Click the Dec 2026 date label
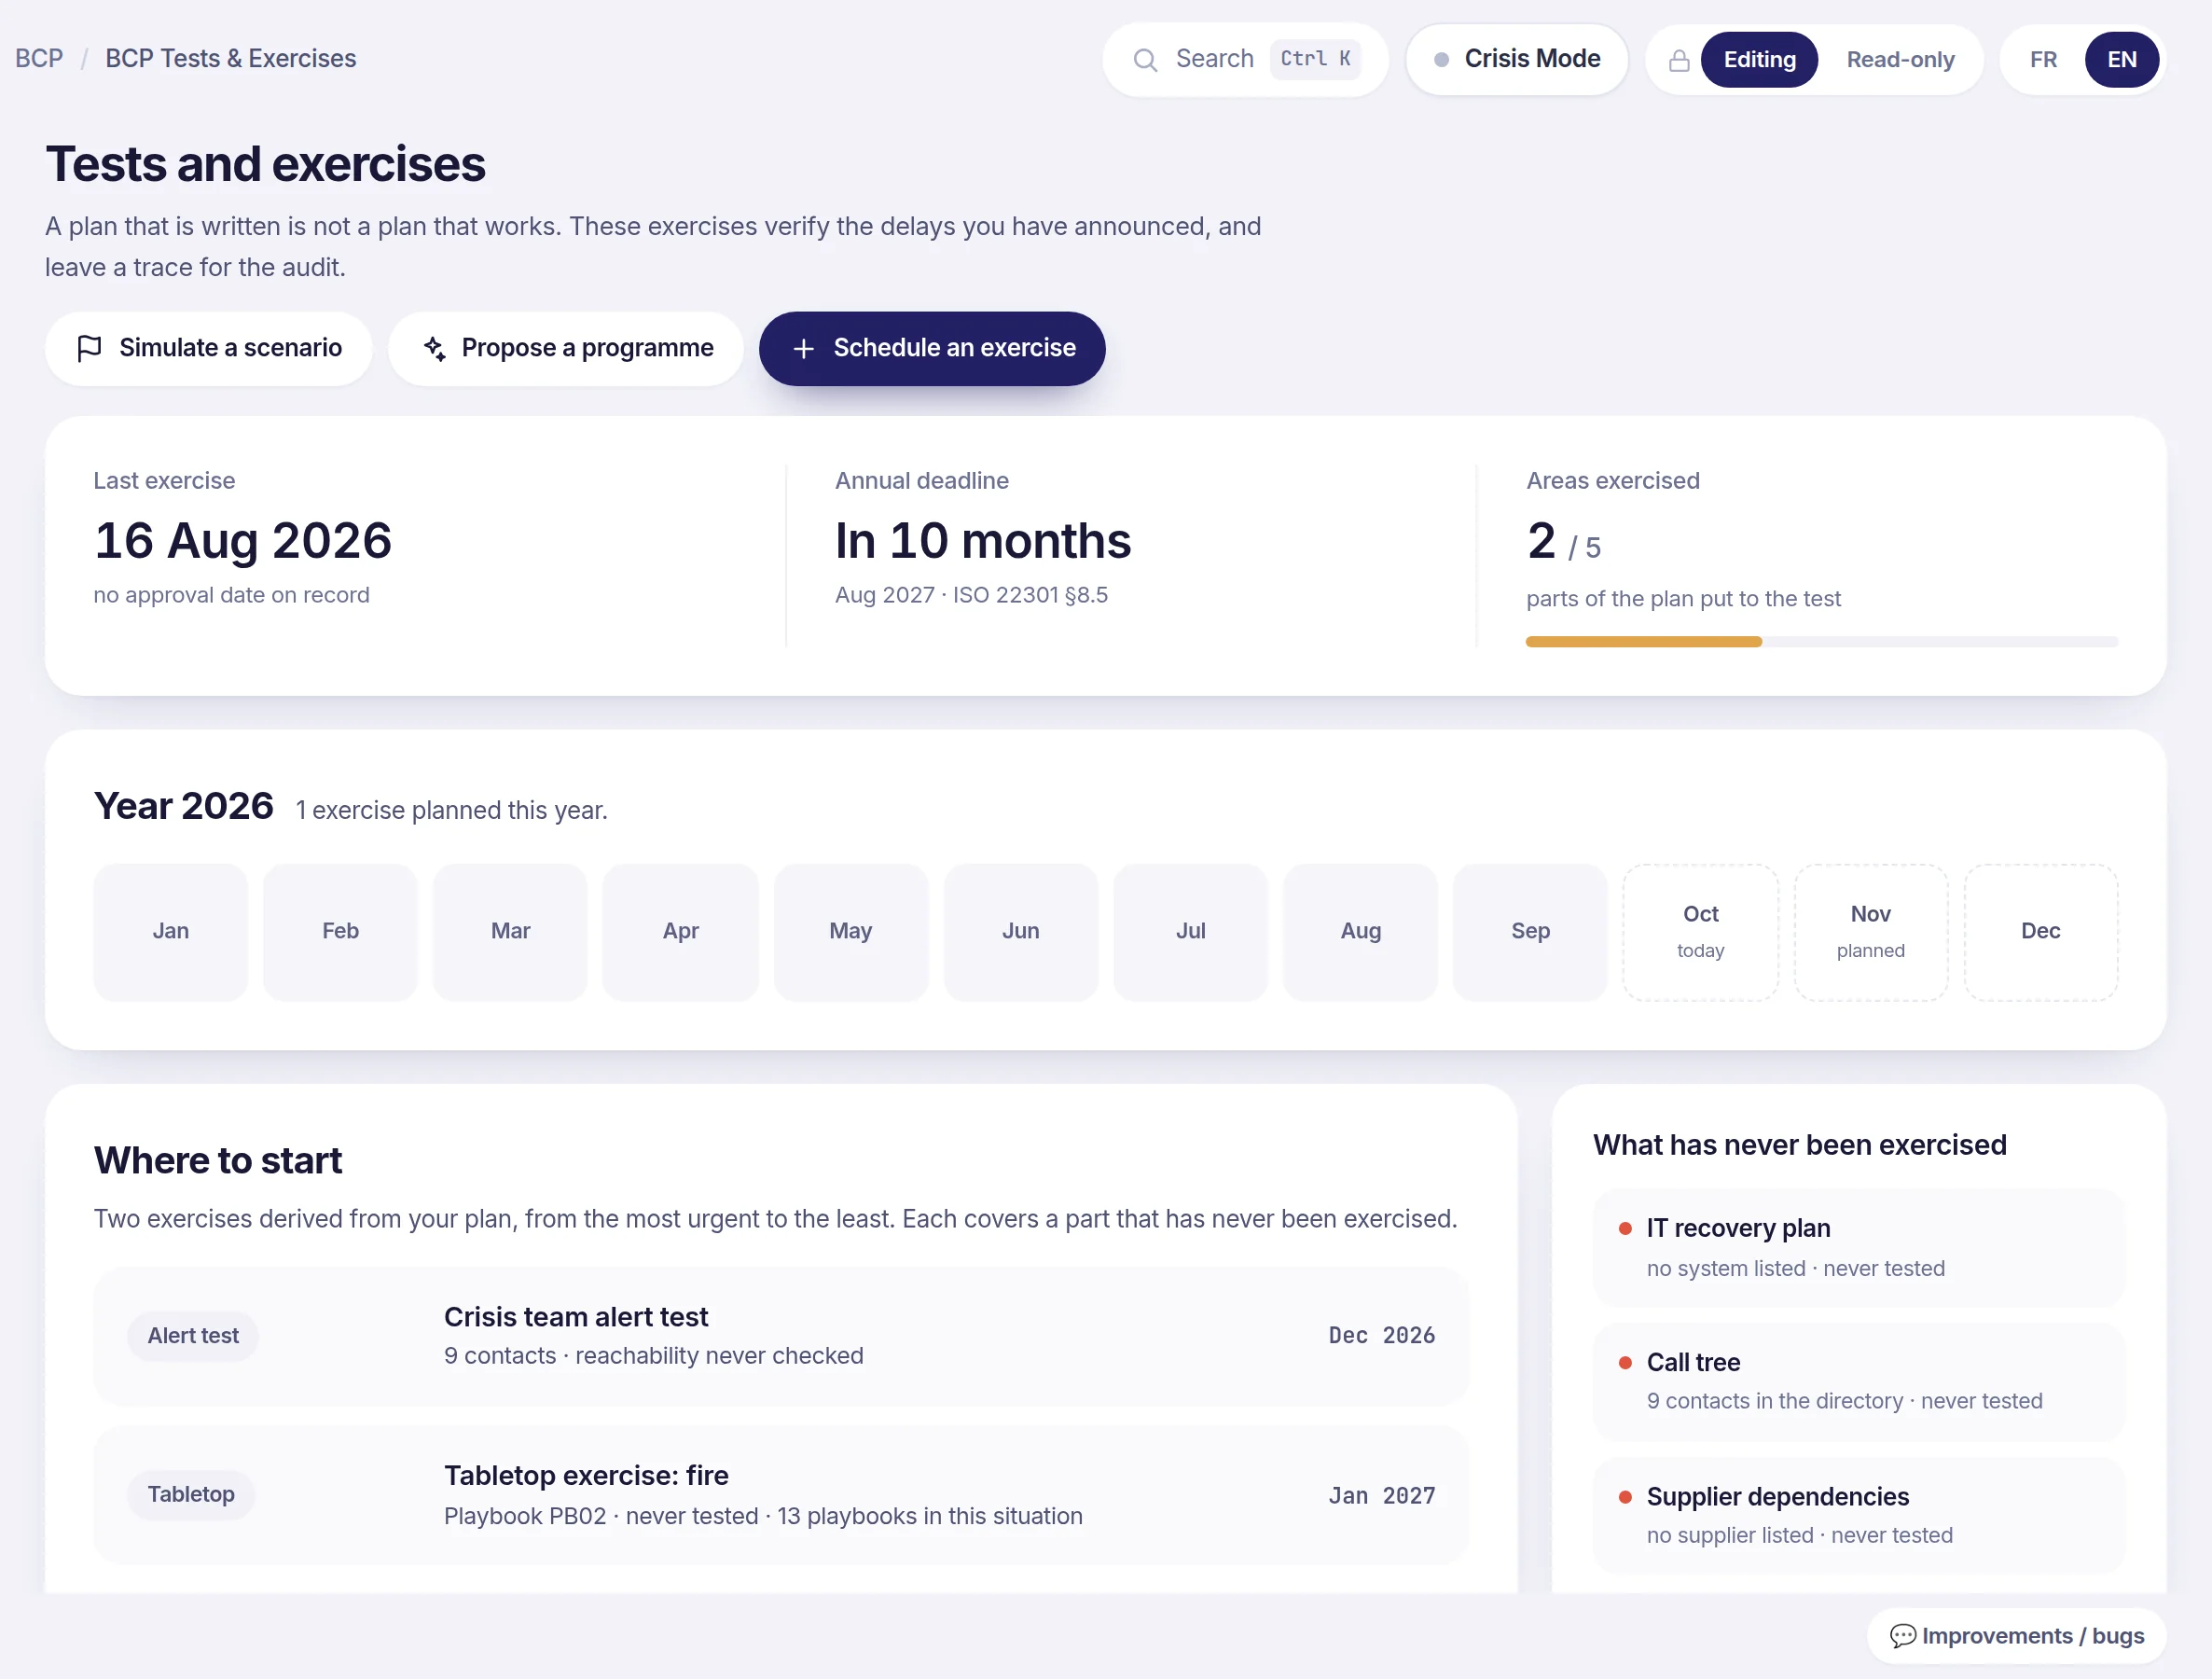Image resolution: width=2212 pixels, height=1679 pixels. pos(1381,1336)
